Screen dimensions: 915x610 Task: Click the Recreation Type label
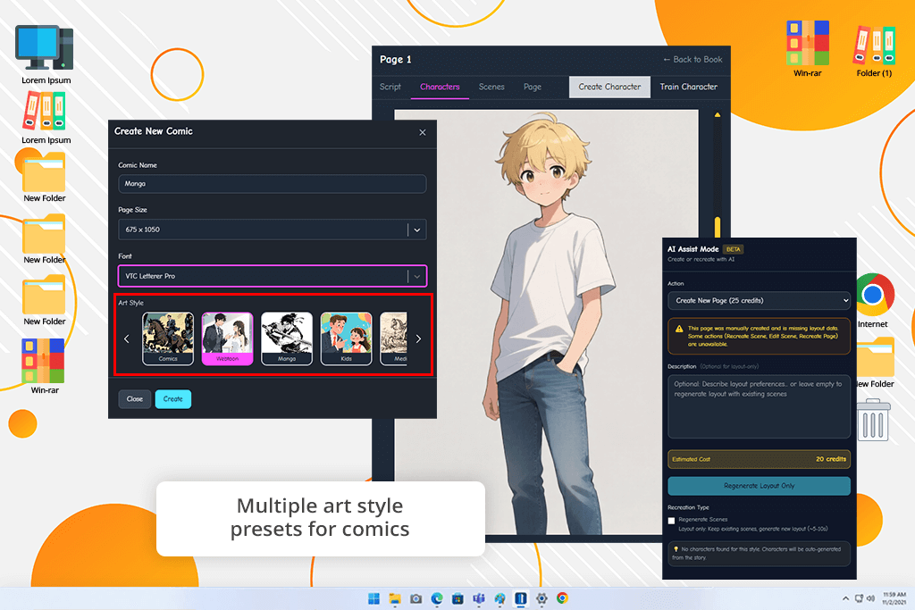tap(688, 507)
